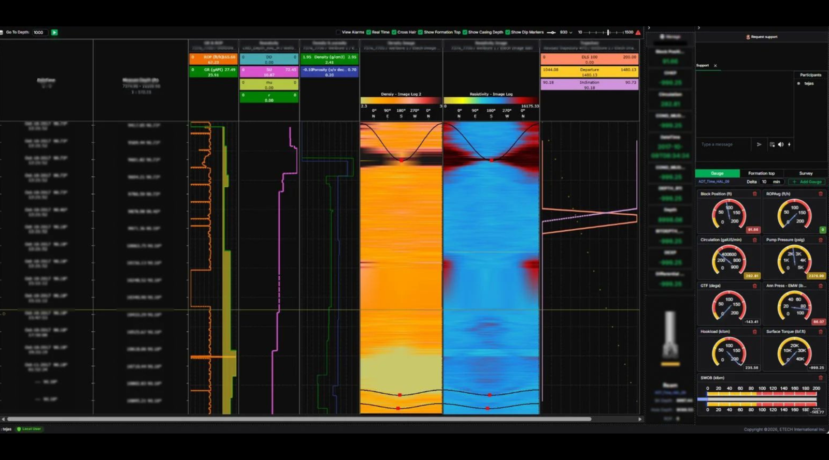
Task: Click the Add Gauge button
Action: point(807,182)
